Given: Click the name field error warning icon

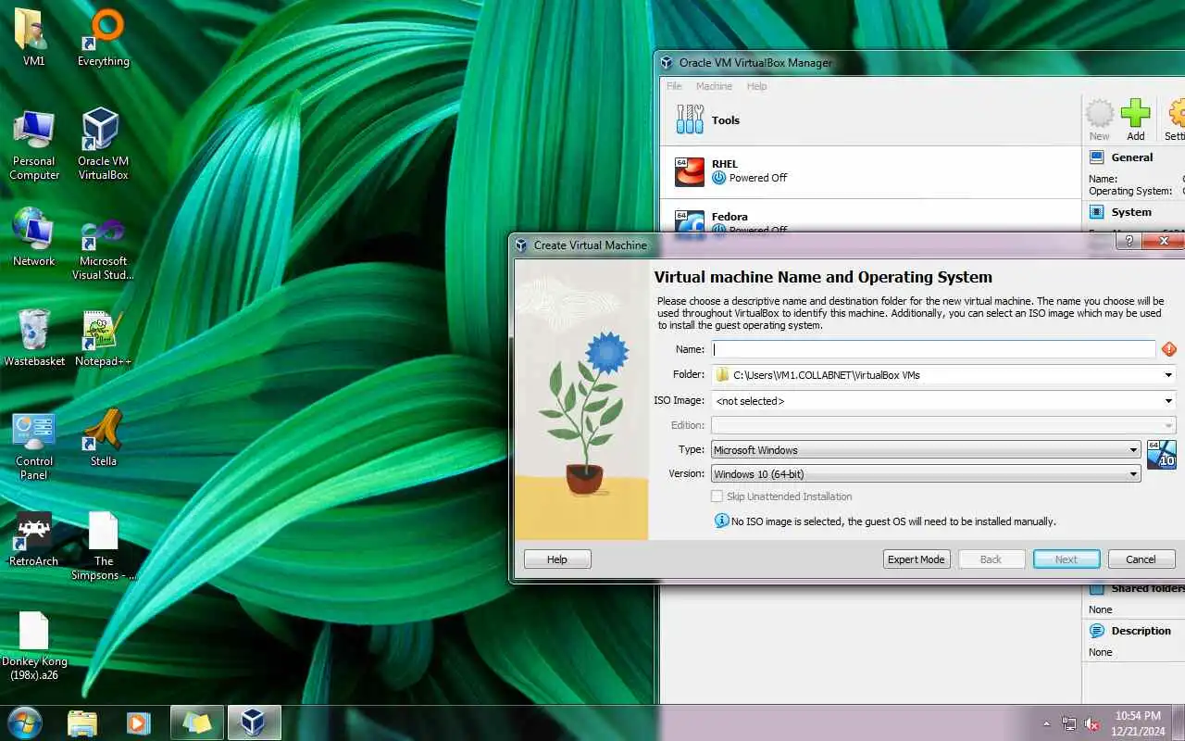Looking at the screenshot, I should (1169, 349).
